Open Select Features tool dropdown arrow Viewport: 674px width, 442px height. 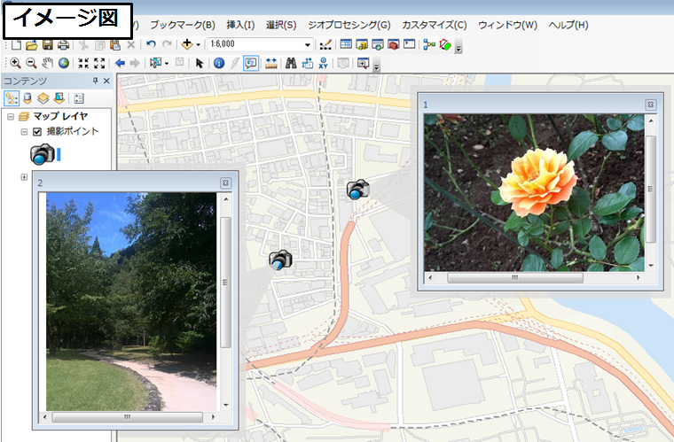coord(167,64)
